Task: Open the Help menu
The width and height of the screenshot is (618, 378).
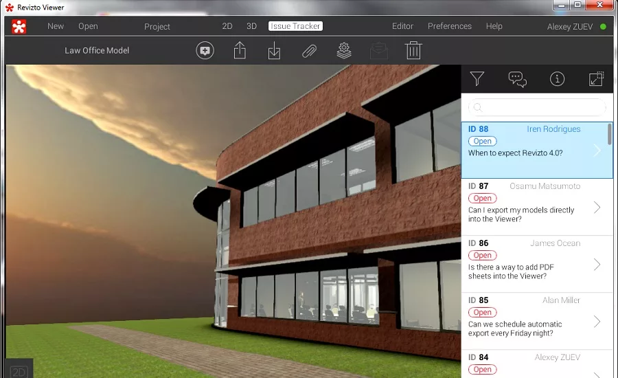Action: point(494,26)
